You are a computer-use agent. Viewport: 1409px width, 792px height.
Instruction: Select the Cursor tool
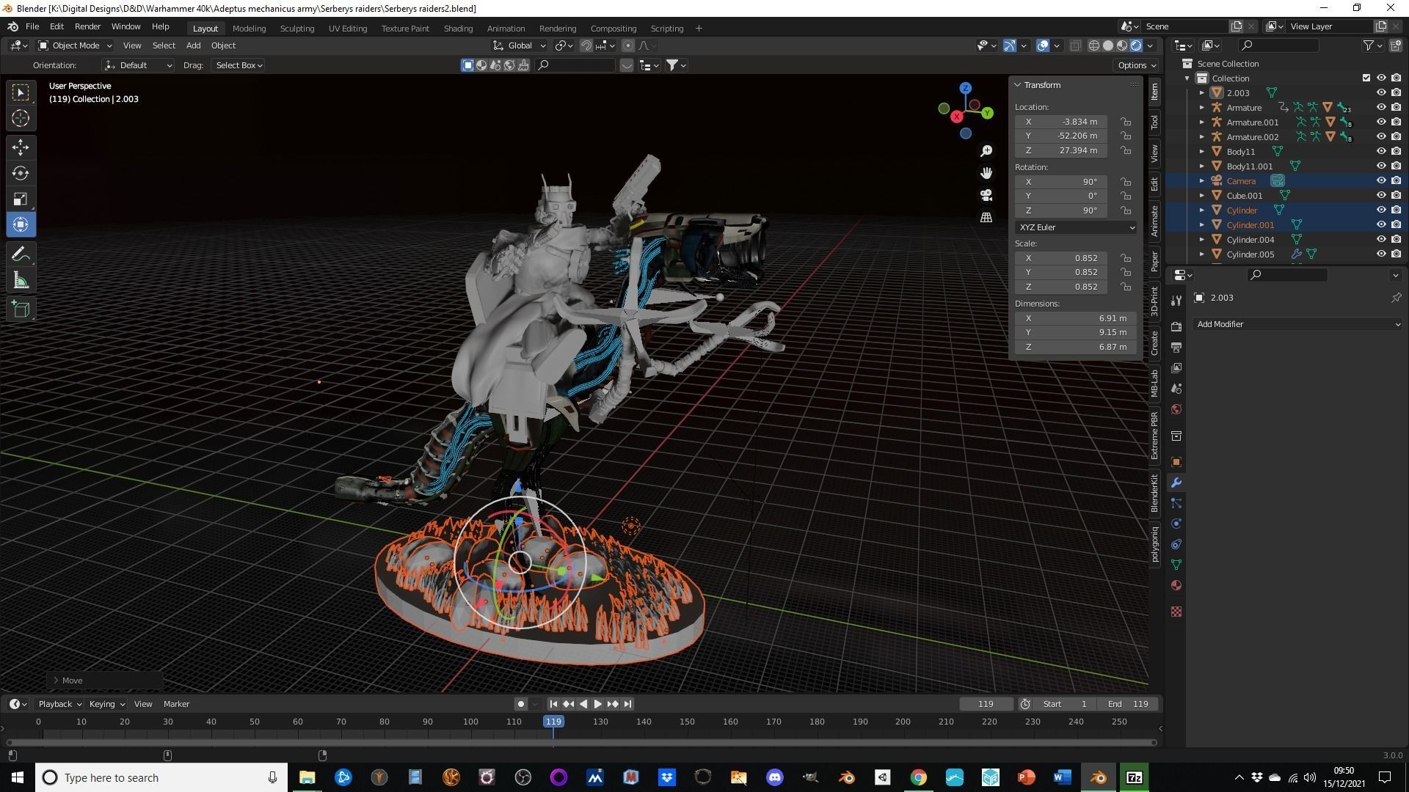21,118
